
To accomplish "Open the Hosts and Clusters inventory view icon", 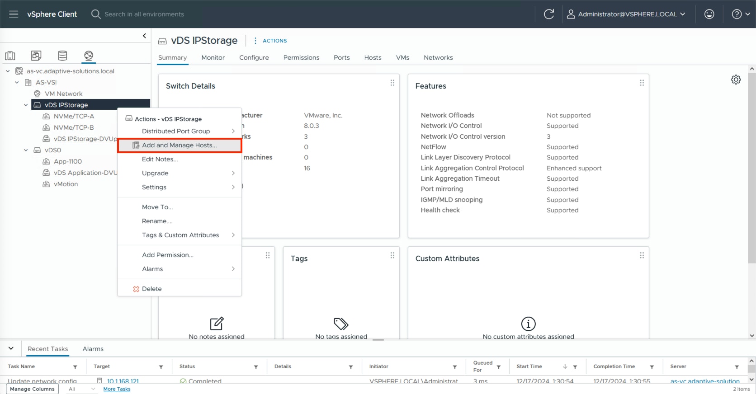I will pos(10,56).
